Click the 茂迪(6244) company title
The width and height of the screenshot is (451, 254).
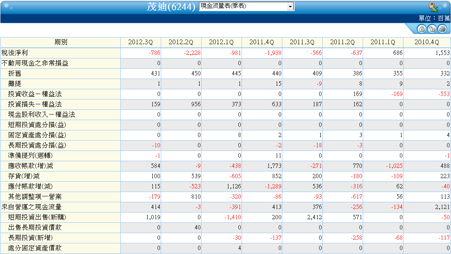pyautogui.click(x=171, y=7)
